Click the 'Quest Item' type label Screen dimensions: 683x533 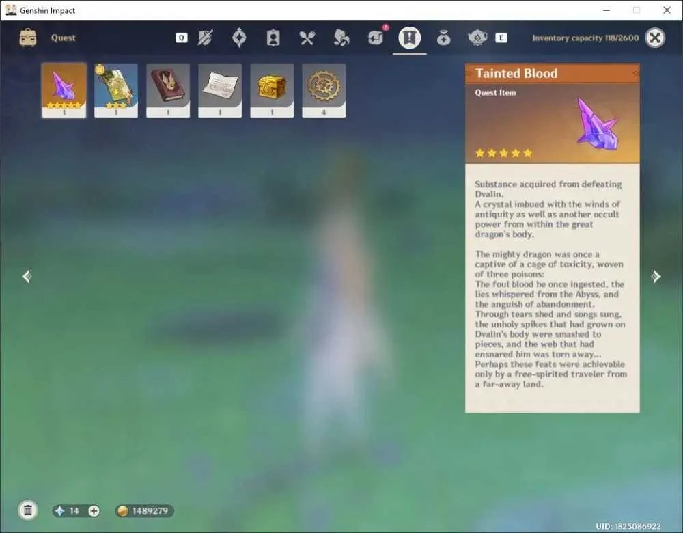(x=495, y=92)
